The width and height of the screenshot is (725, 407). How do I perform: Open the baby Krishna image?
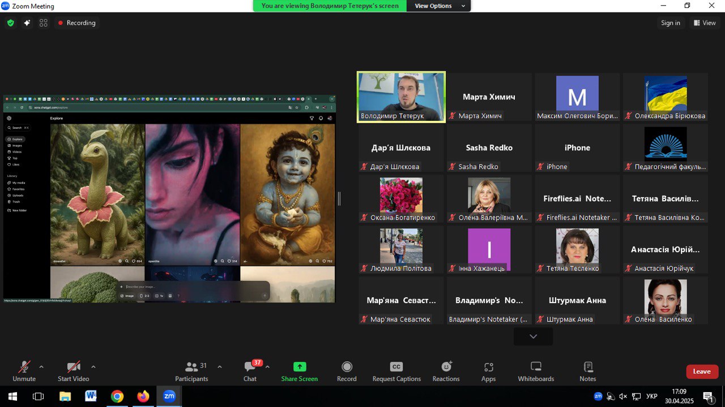coord(288,194)
